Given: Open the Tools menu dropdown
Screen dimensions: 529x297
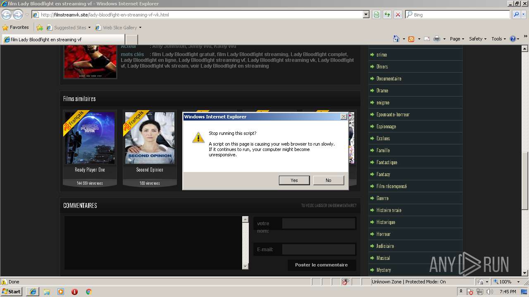Looking at the screenshot, I should click(x=499, y=39).
